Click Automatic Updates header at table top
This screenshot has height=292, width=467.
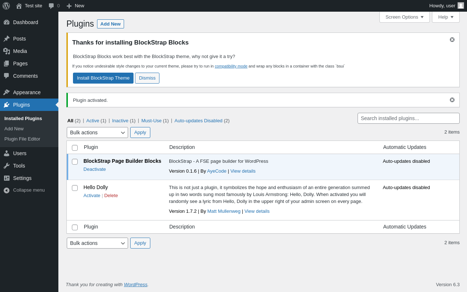point(405,147)
